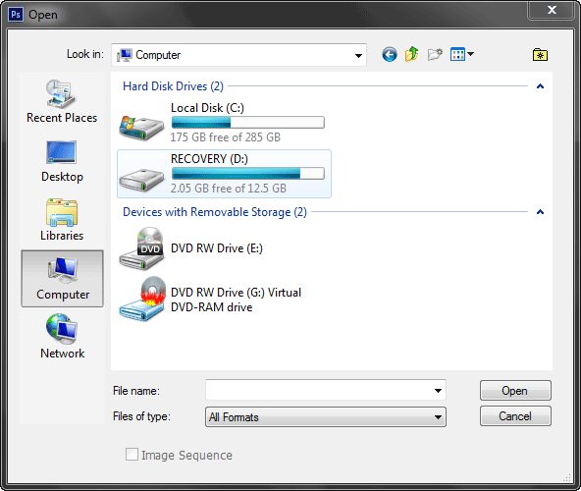
Task: Click the Cancel button
Action: coord(515,416)
